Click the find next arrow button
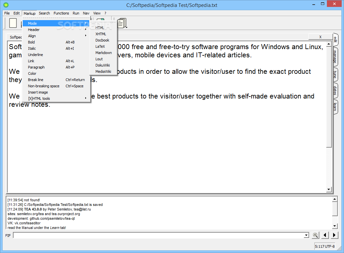Viewport: 344px width, 253px height. click(334, 235)
